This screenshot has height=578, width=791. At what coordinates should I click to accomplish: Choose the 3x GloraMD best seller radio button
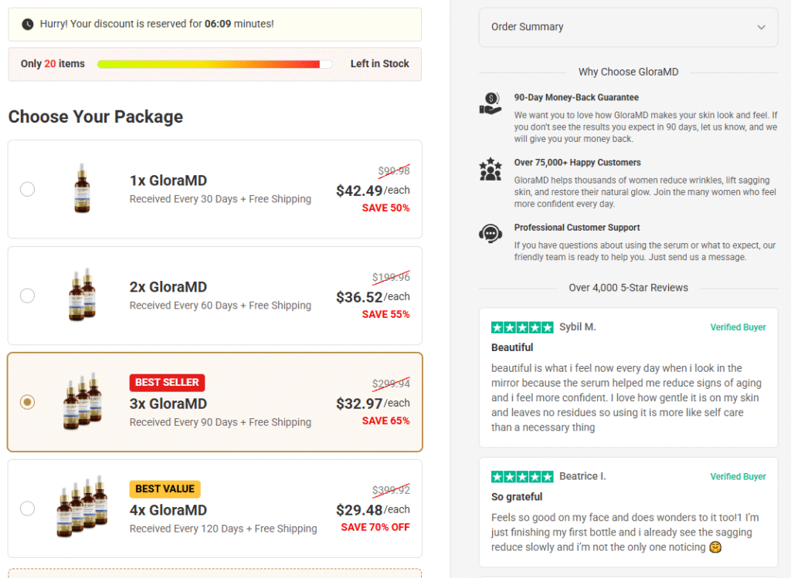click(x=27, y=402)
